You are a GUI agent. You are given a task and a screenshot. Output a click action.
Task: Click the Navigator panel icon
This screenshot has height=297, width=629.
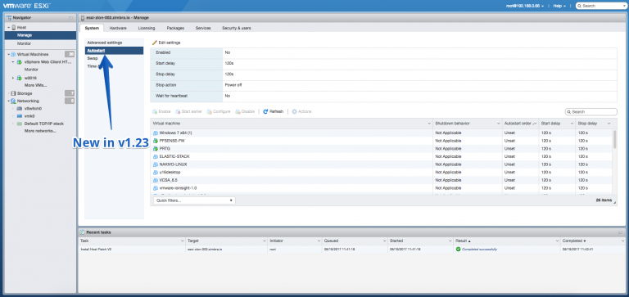pyautogui.click(x=9, y=18)
